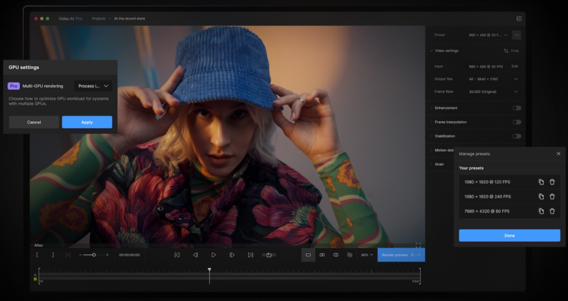Image resolution: width=568 pixels, height=301 pixels.
Task: Duplicate the 7680 × 4320 @ 60 FPS preset
Action: [541, 211]
